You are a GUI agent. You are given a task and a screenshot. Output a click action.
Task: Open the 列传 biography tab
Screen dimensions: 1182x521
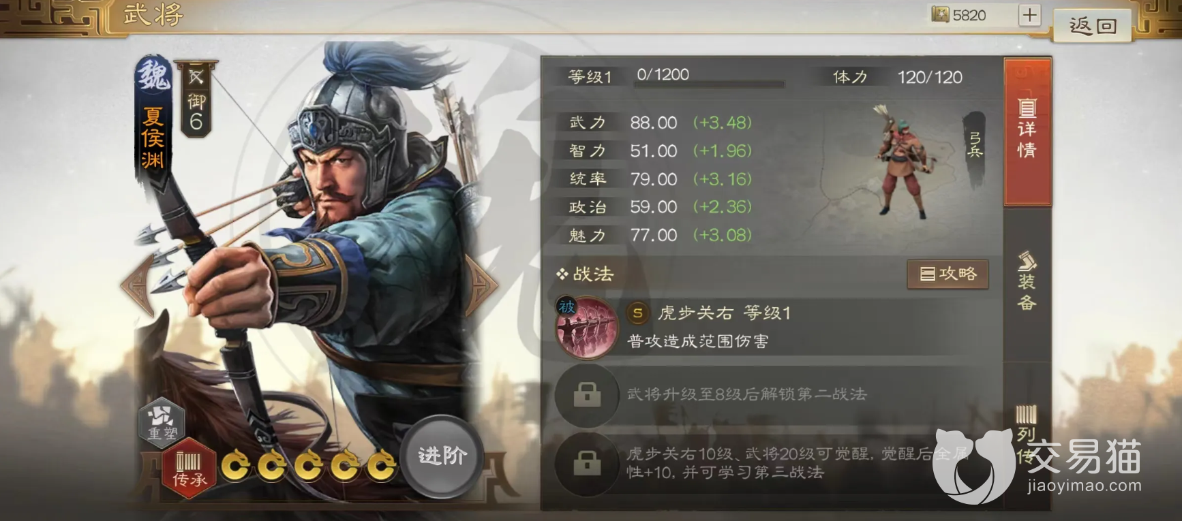pos(1027,432)
